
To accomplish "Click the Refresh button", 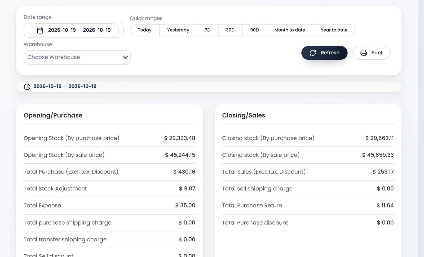I will (x=324, y=53).
